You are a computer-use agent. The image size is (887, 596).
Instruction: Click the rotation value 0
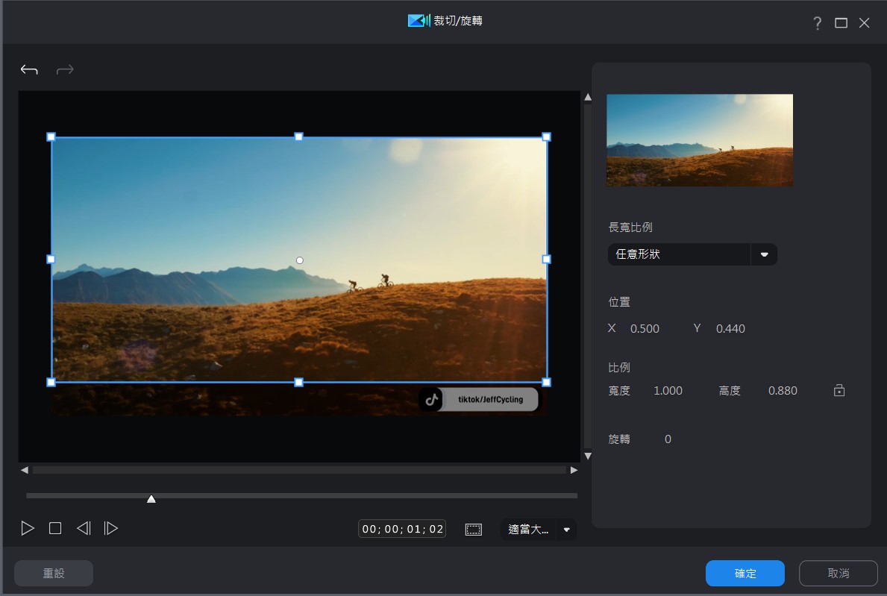coord(668,439)
